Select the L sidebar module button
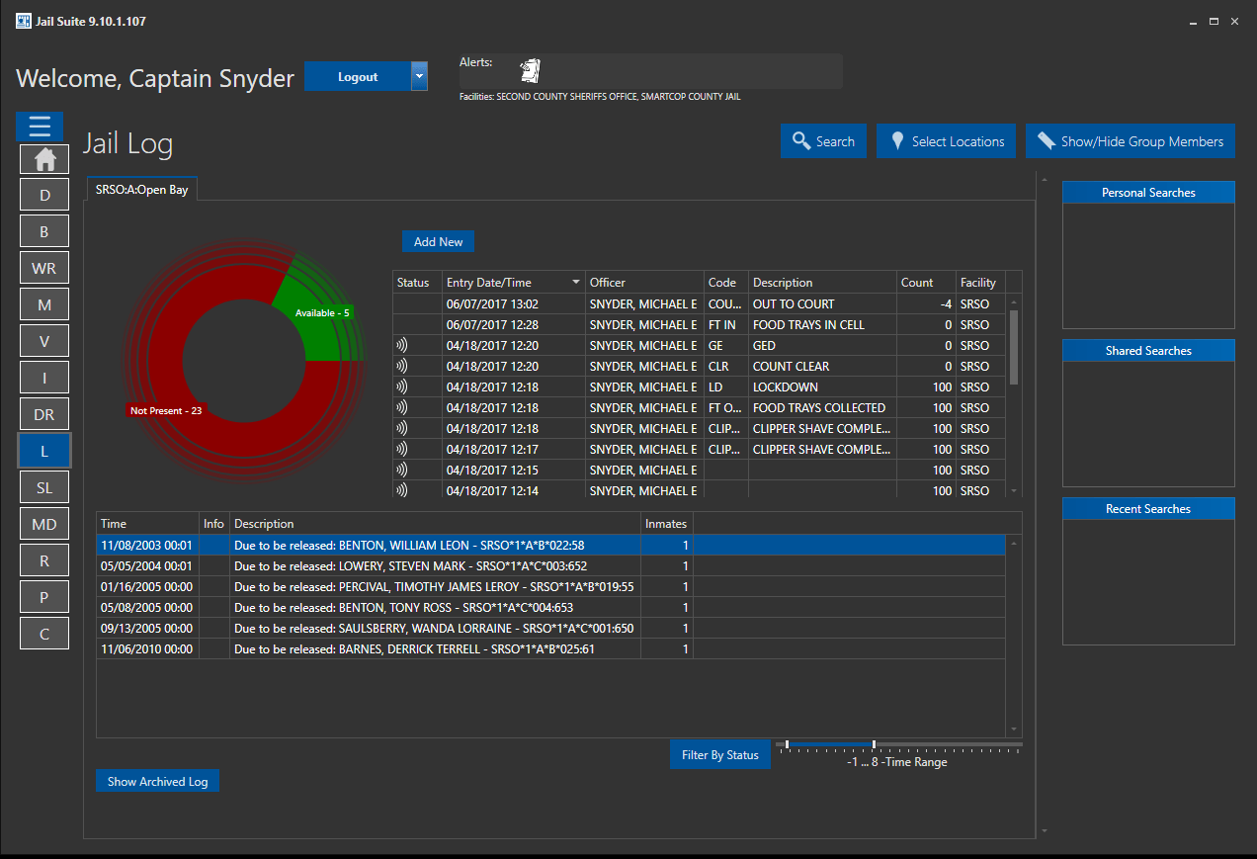 click(44, 451)
